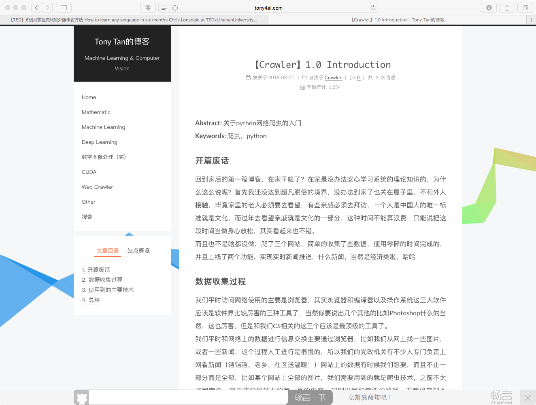Open the comment count link
The width and height of the screenshot is (536, 405).
click(358, 78)
